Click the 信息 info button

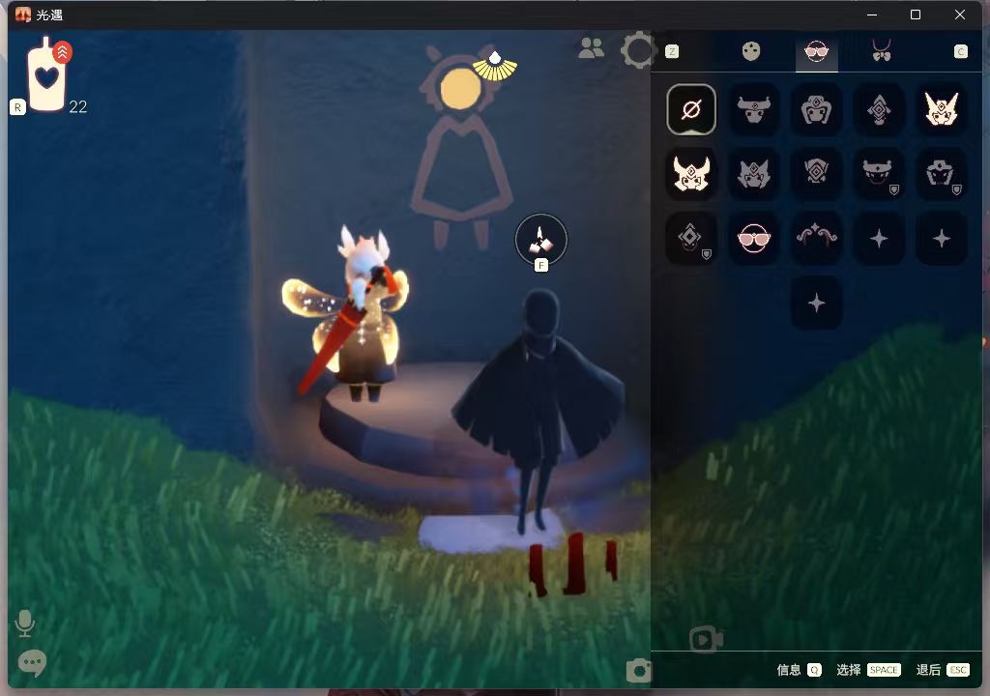[x=799, y=670]
